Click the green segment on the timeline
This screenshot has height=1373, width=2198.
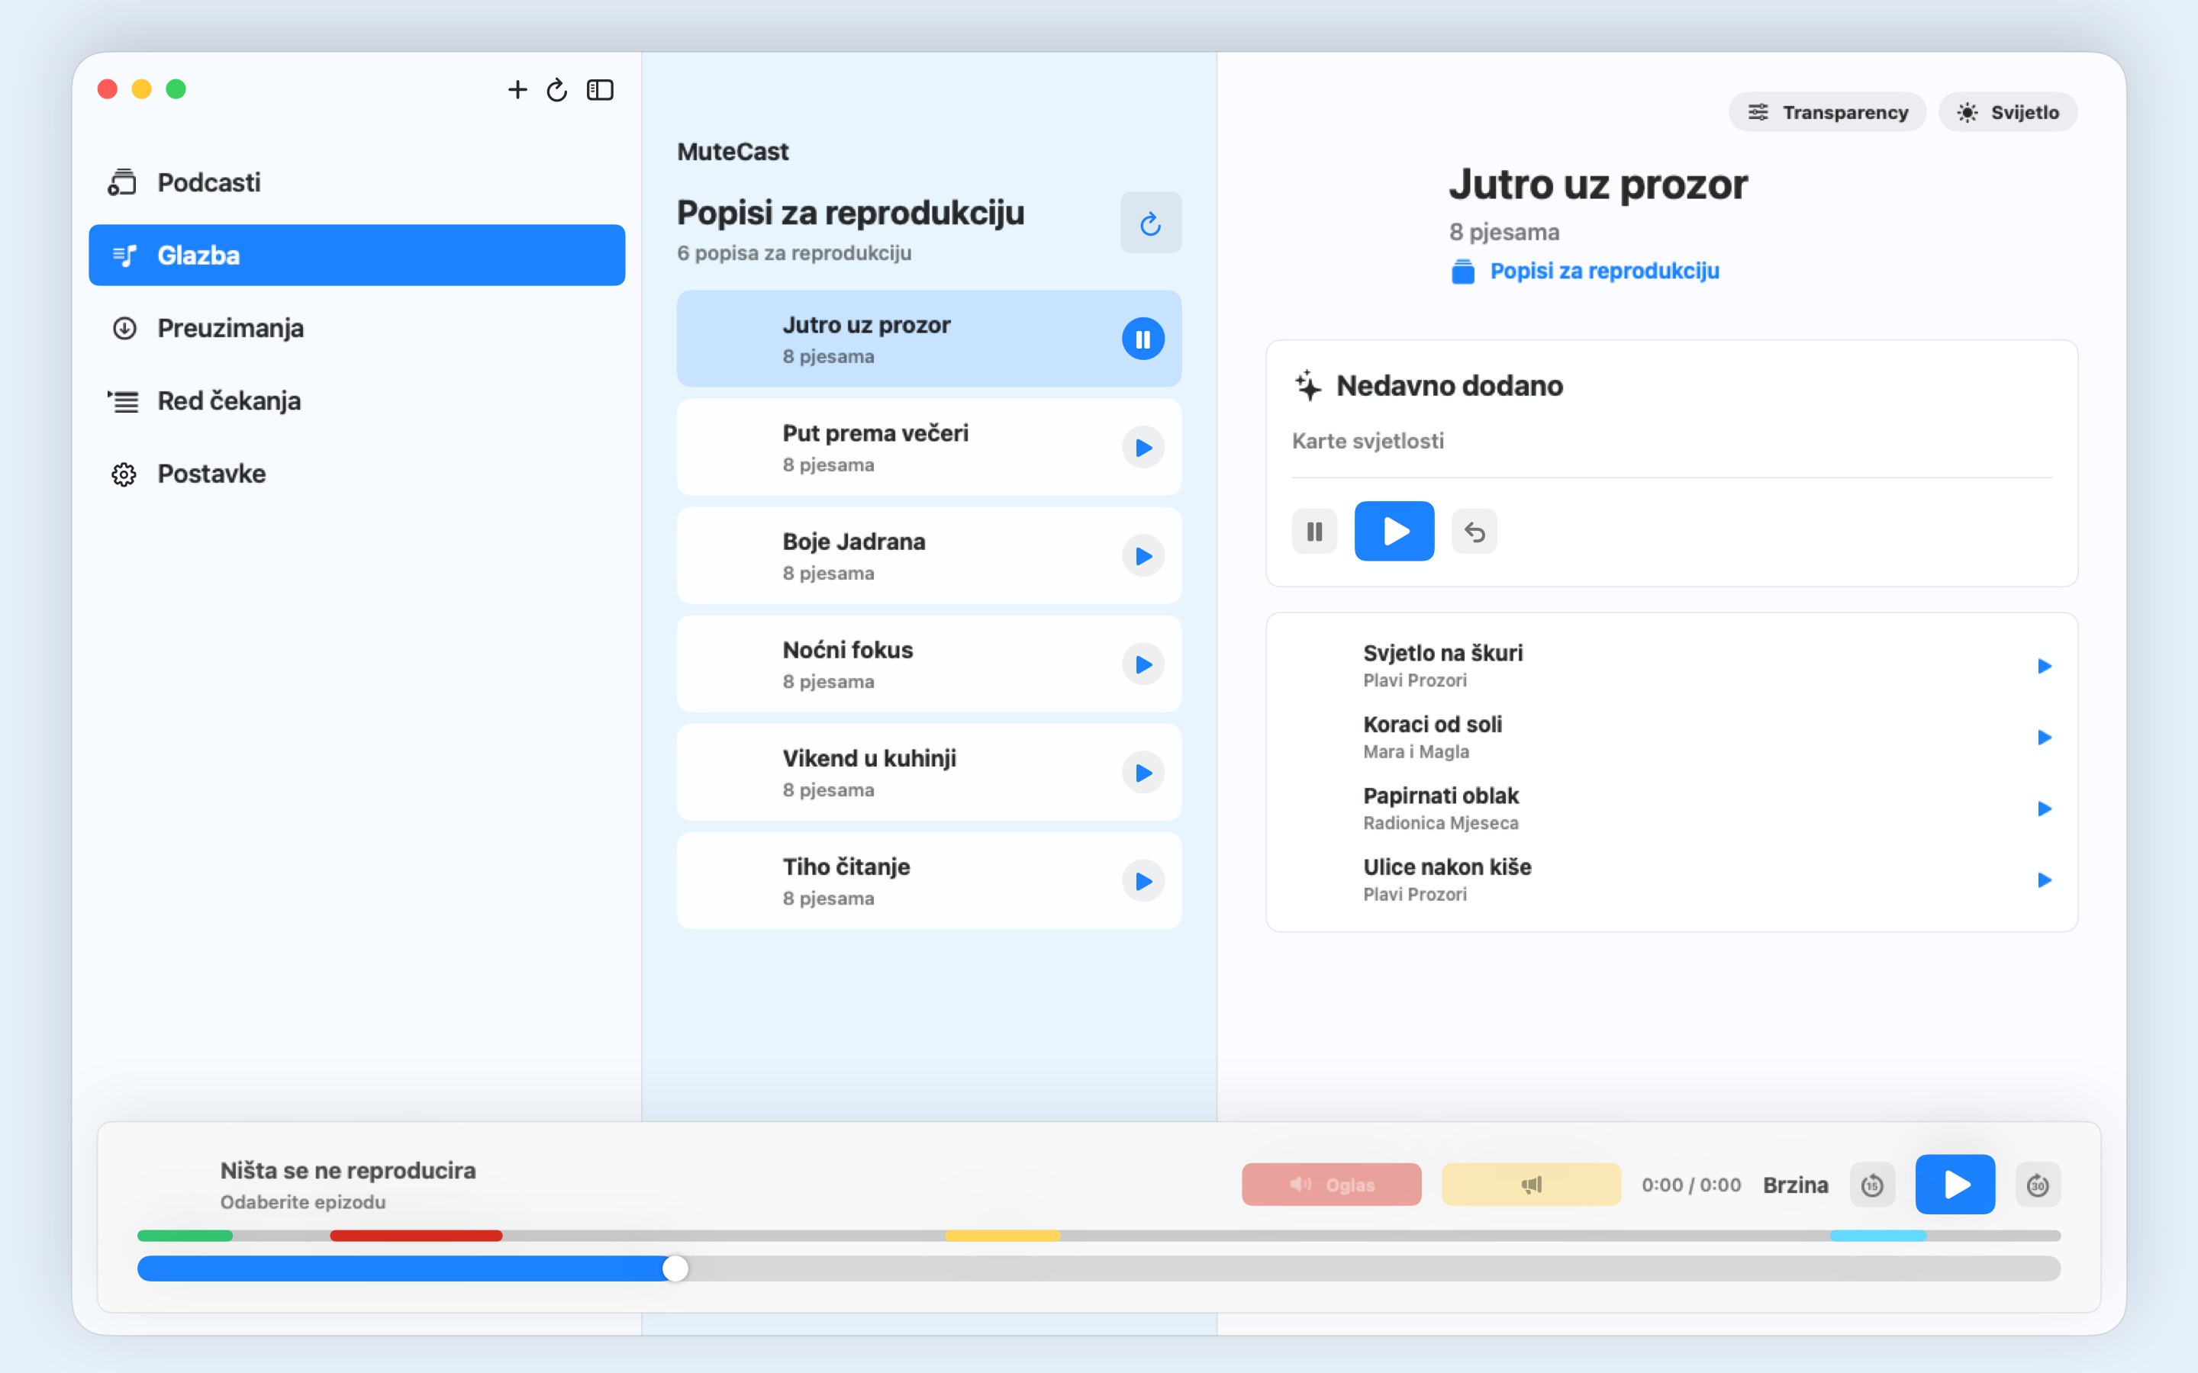pyautogui.click(x=185, y=1236)
